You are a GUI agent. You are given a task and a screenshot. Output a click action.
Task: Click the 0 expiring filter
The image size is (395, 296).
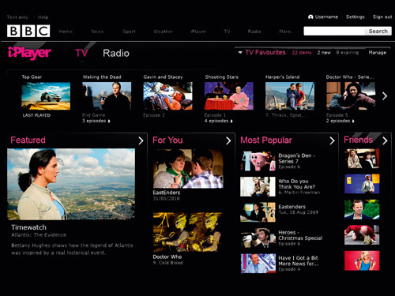[x=348, y=53]
